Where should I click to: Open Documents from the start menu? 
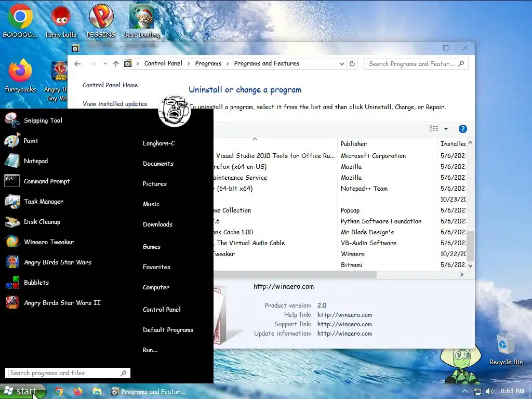pyautogui.click(x=158, y=164)
